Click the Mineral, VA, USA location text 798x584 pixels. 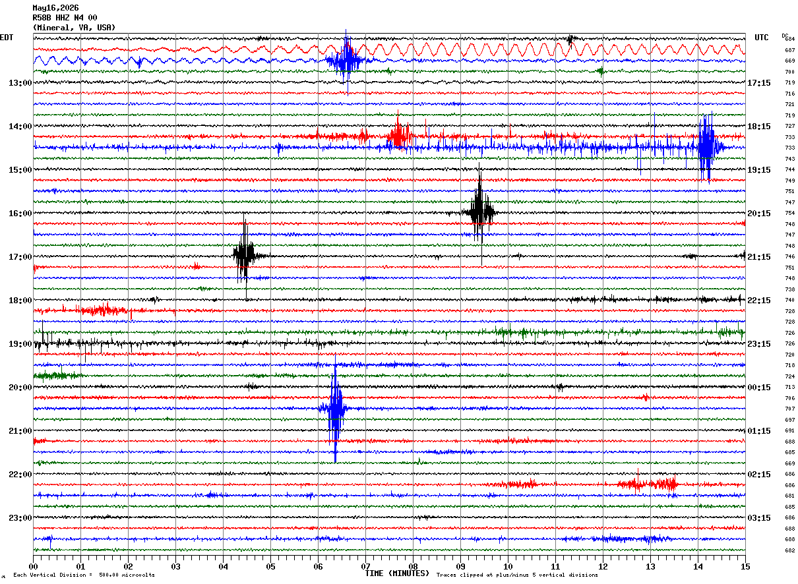[x=74, y=28]
